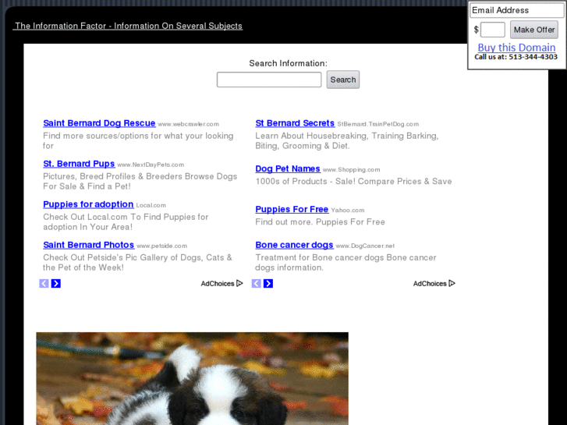567x425 pixels.
Task: Select www.webcrawler.com source text
Action: (189, 124)
